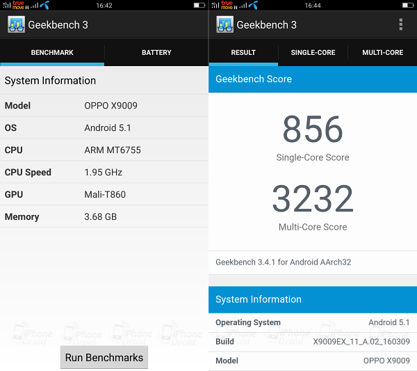Tap battery indicator in right status bar

408,5
